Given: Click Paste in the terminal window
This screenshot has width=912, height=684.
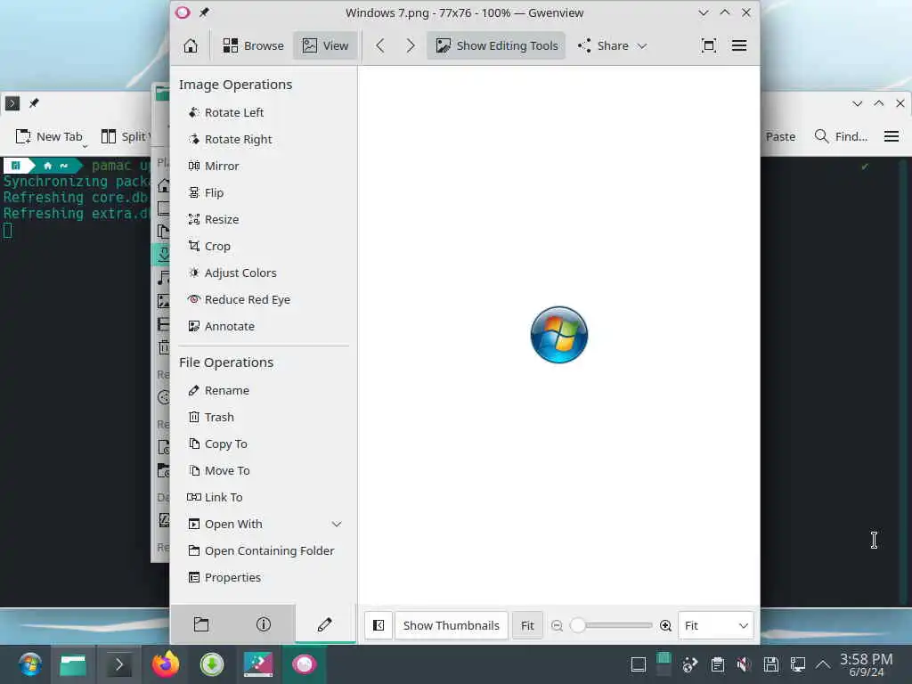Looking at the screenshot, I should click(780, 136).
